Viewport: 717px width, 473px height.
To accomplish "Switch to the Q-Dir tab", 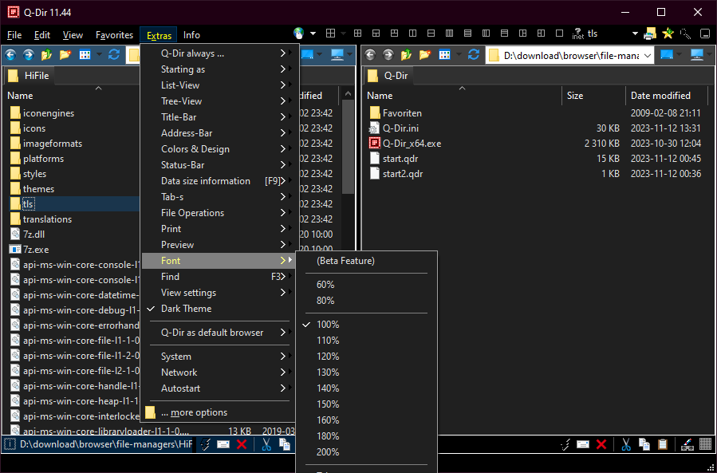I will tap(395, 76).
